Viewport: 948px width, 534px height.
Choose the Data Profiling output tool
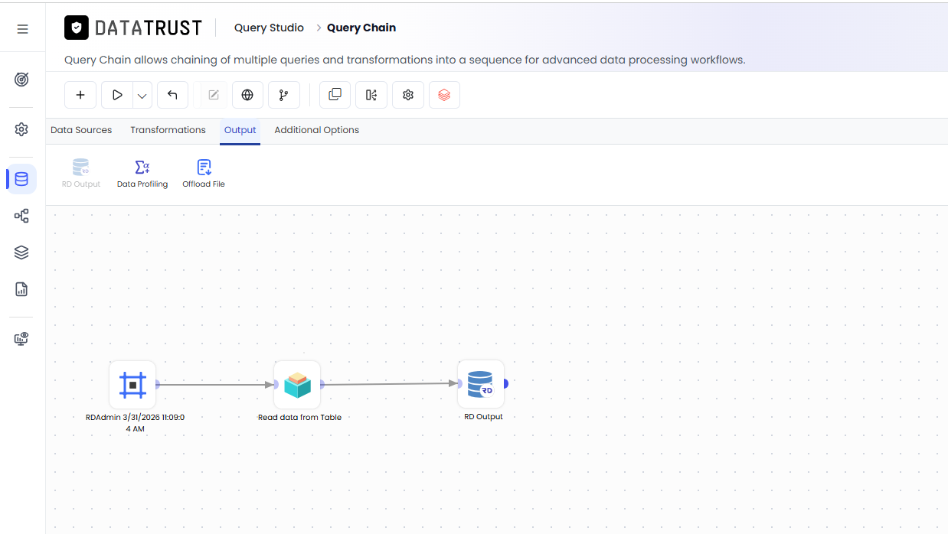click(x=142, y=174)
